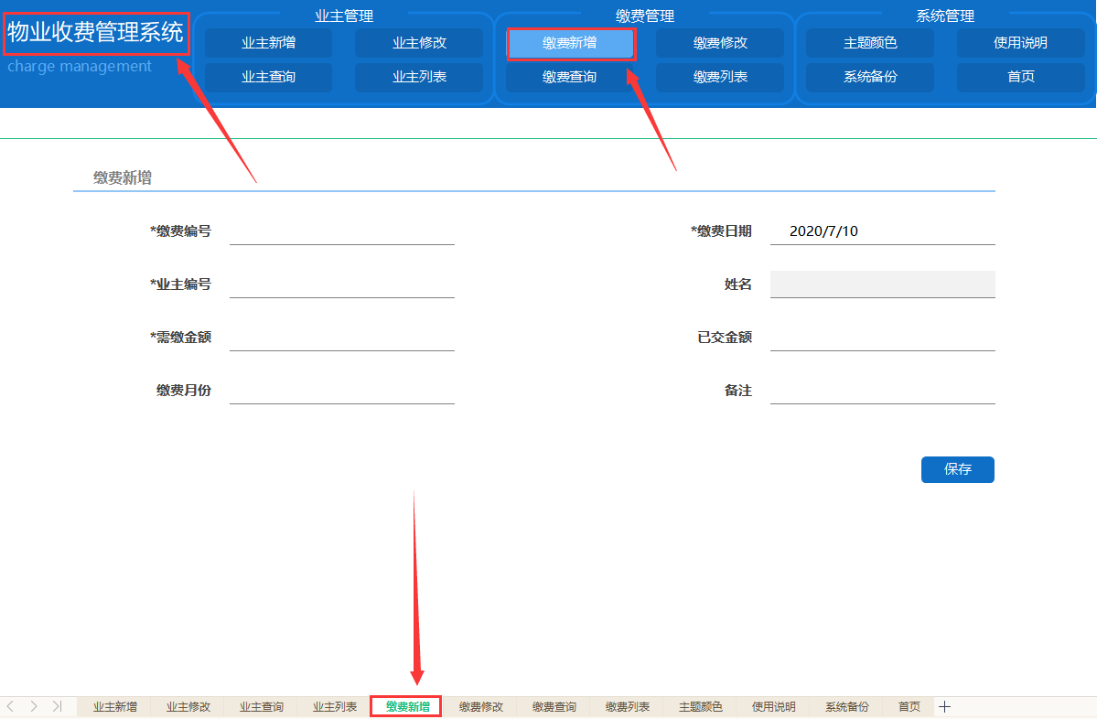Click the next sheet navigation arrow
This screenshot has width=1097, height=719.
click(34, 706)
